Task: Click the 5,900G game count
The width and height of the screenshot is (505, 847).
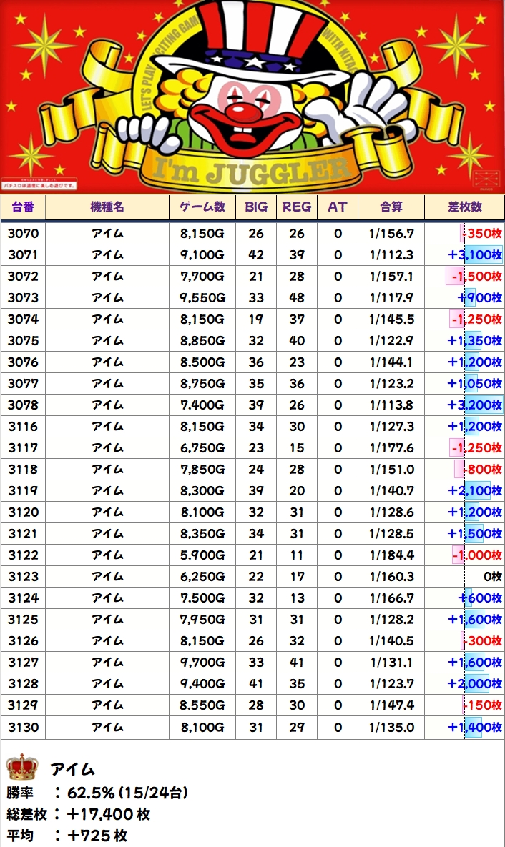Action: pyautogui.click(x=202, y=555)
